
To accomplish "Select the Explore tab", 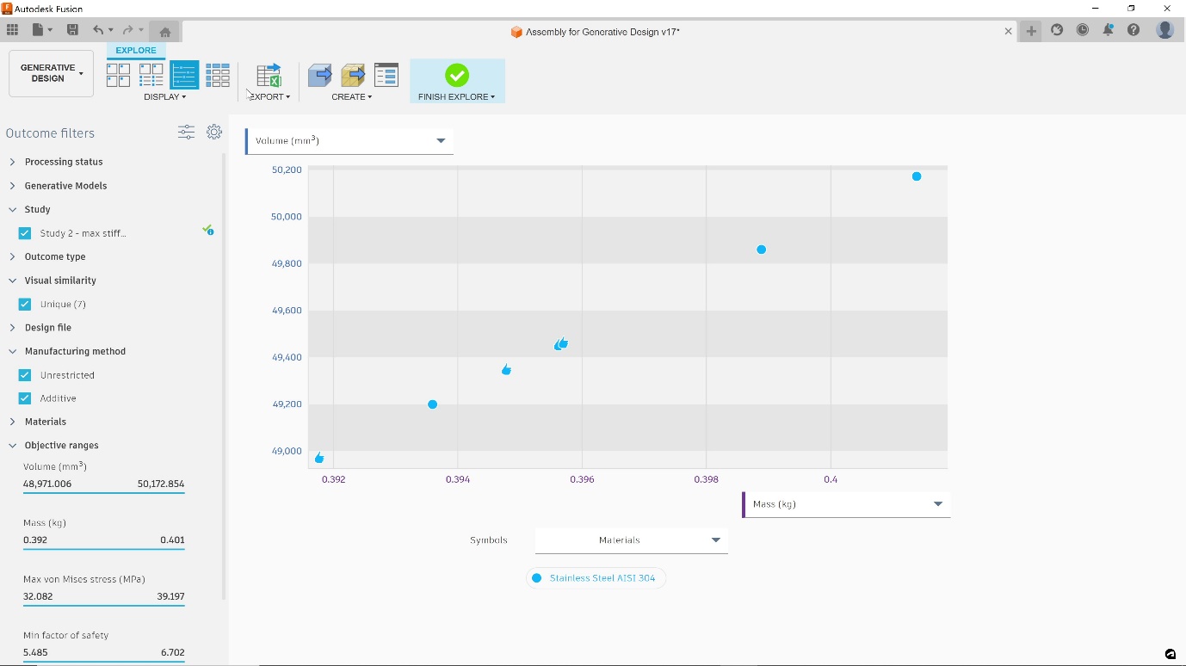I will tap(136, 50).
